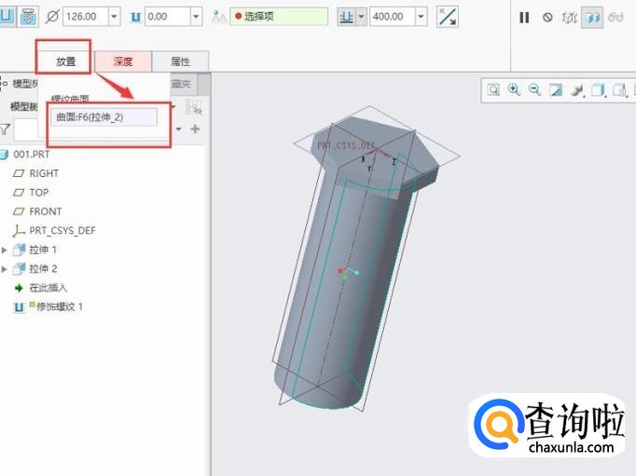
Task: Toggle unattached preview mode
Action: 570,18
